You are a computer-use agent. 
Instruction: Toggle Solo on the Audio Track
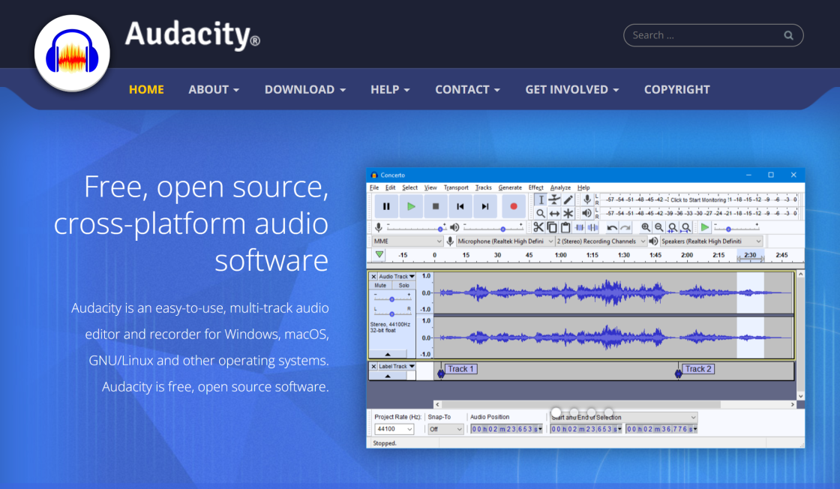[x=404, y=286]
